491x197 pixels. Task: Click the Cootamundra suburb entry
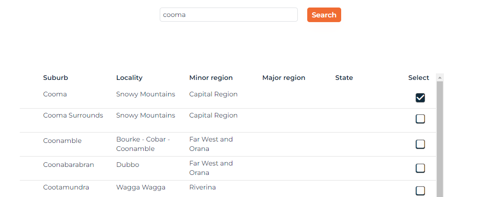(x=66, y=187)
